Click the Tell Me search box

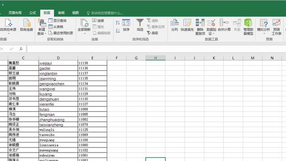[x=105, y=13]
